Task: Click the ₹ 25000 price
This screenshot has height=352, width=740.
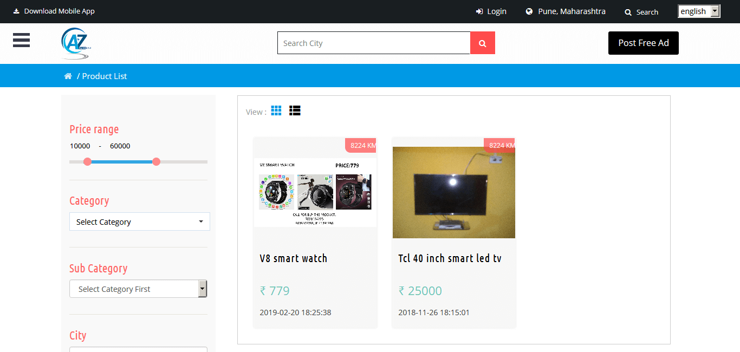Action: (x=420, y=291)
